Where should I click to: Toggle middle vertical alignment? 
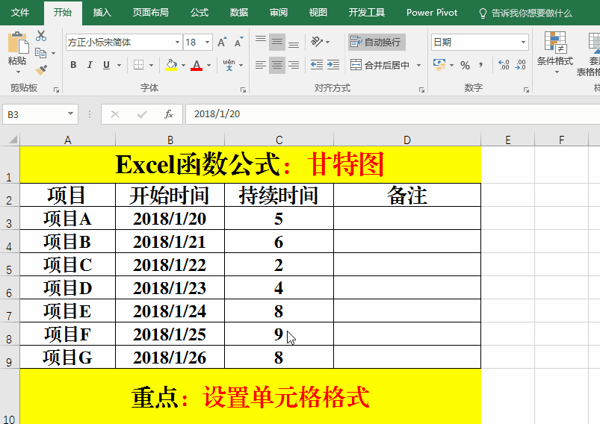277,42
